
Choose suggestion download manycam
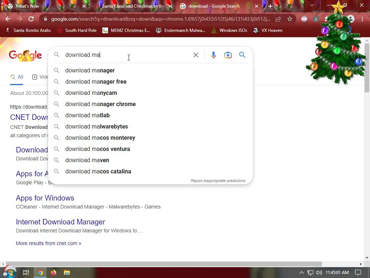(150, 93)
